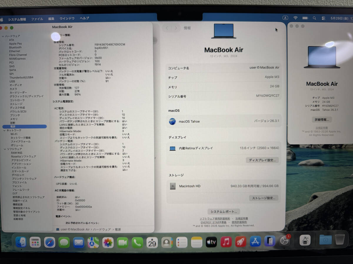Click the forward chevron in 情報 window
The image size is (353, 264).
pyautogui.click(x=176, y=28)
